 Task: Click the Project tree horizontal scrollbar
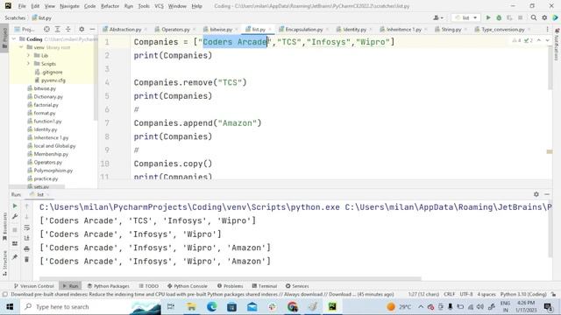pyautogui.click(x=37, y=186)
